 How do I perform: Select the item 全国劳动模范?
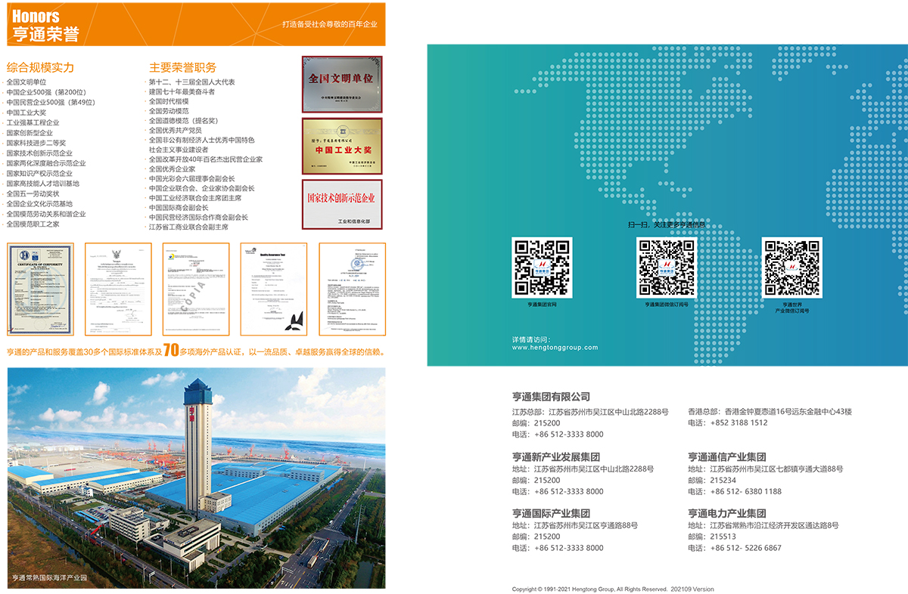point(169,111)
